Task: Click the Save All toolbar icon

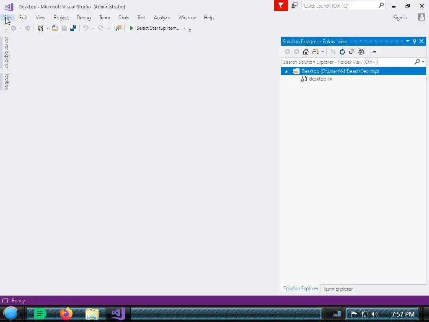Action: point(73,28)
